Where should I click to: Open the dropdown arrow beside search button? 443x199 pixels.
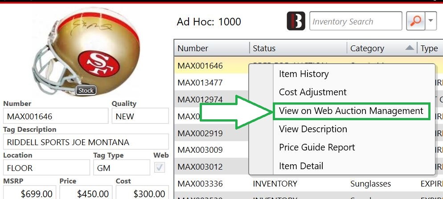click(431, 21)
